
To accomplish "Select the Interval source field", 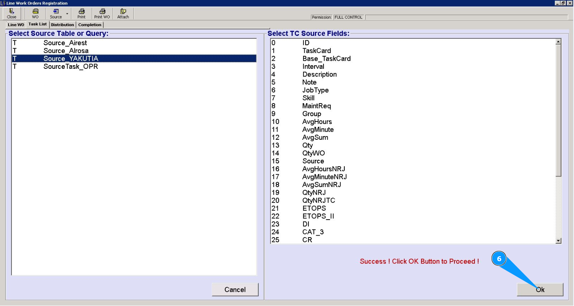I will click(412, 66).
